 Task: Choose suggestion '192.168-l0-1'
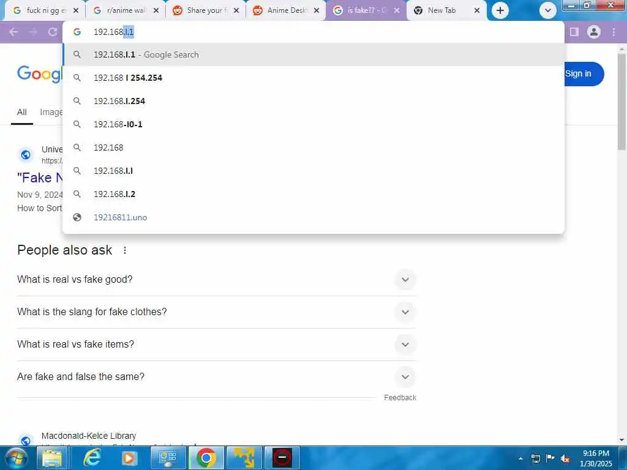(313, 124)
